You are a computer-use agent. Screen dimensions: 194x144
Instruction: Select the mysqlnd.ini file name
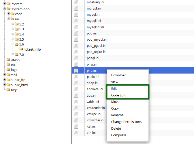(95, 27)
